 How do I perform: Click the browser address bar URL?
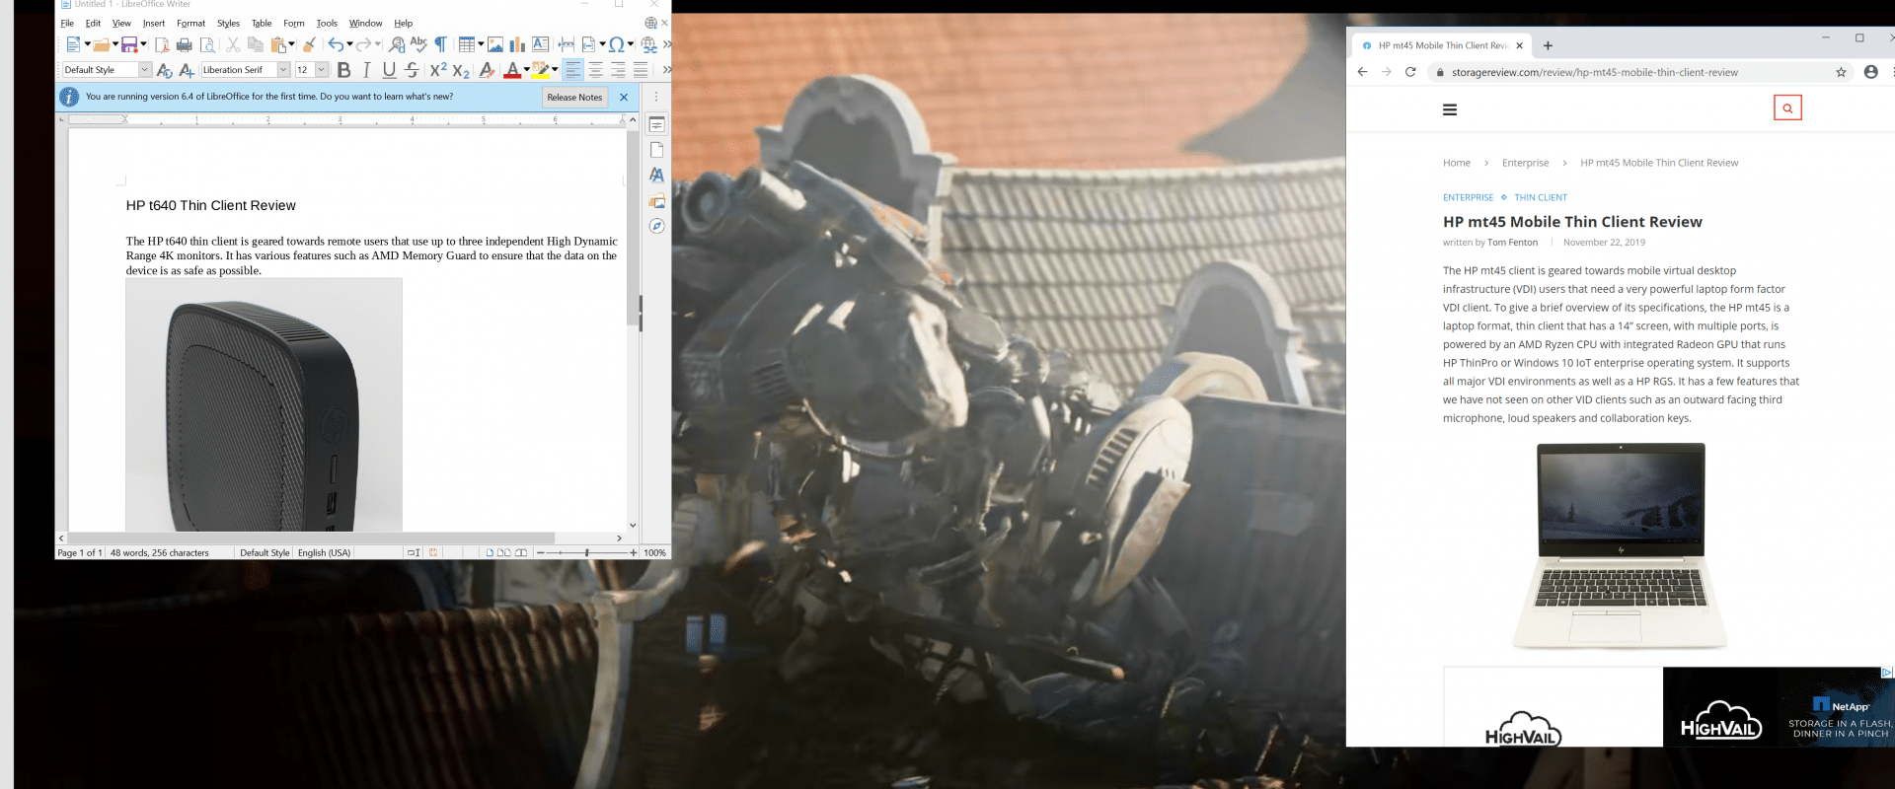tap(1594, 73)
